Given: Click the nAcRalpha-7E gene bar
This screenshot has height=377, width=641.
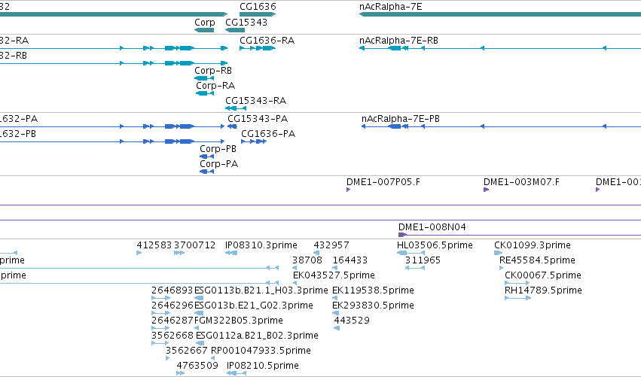Looking at the screenshot, I should 500,14.
